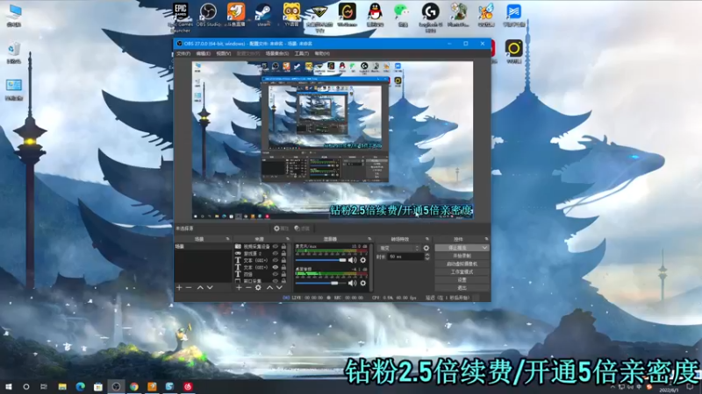Mute the 麦克风/Aux audio channel
The width and height of the screenshot is (702, 394).
coord(353,260)
